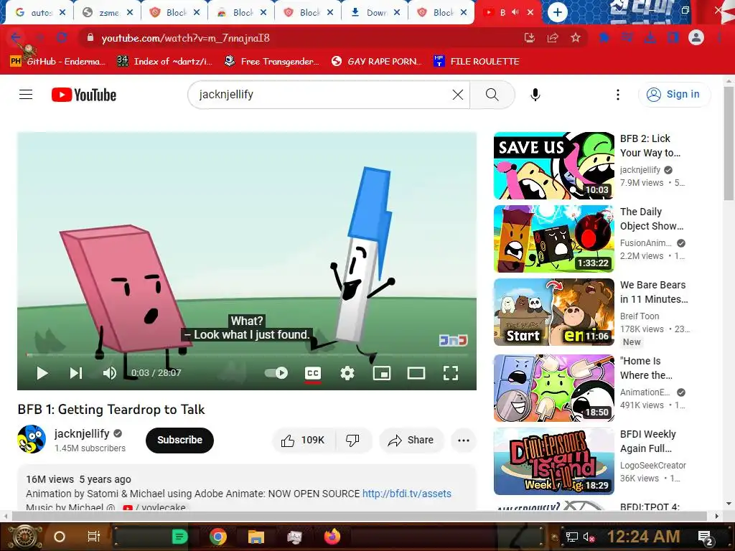Click the install app icon in address bar
The width and height of the screenshot is (735, 551).
(x=529, y=38)
